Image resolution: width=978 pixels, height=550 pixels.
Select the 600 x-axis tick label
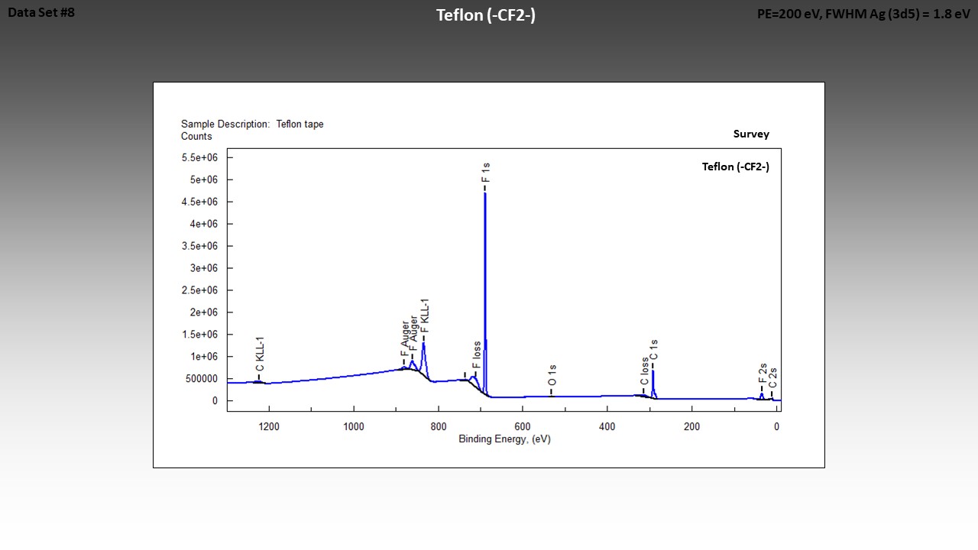coord(523,427)
